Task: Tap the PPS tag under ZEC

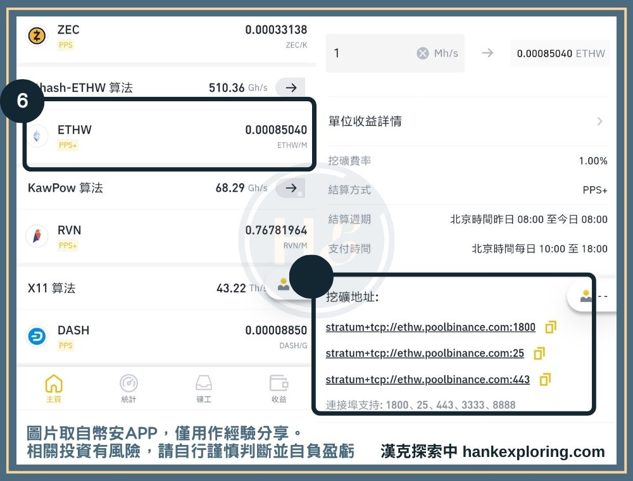Action: tap(66, 45)
